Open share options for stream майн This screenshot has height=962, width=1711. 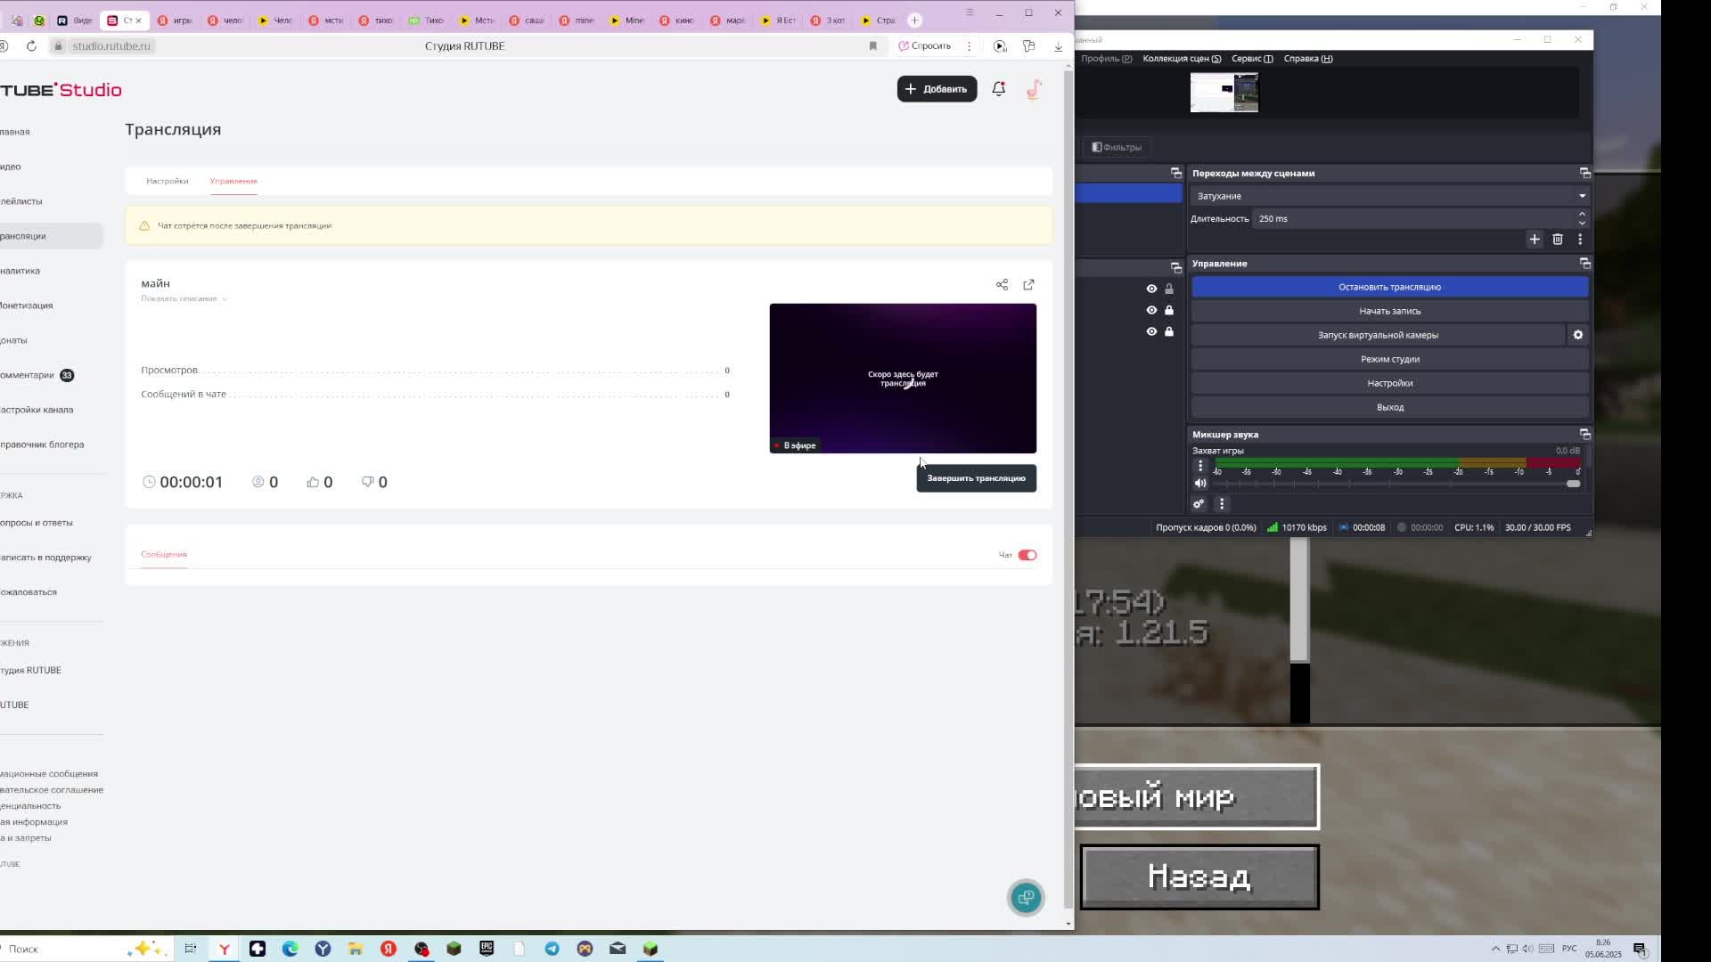coord(1002,285)
